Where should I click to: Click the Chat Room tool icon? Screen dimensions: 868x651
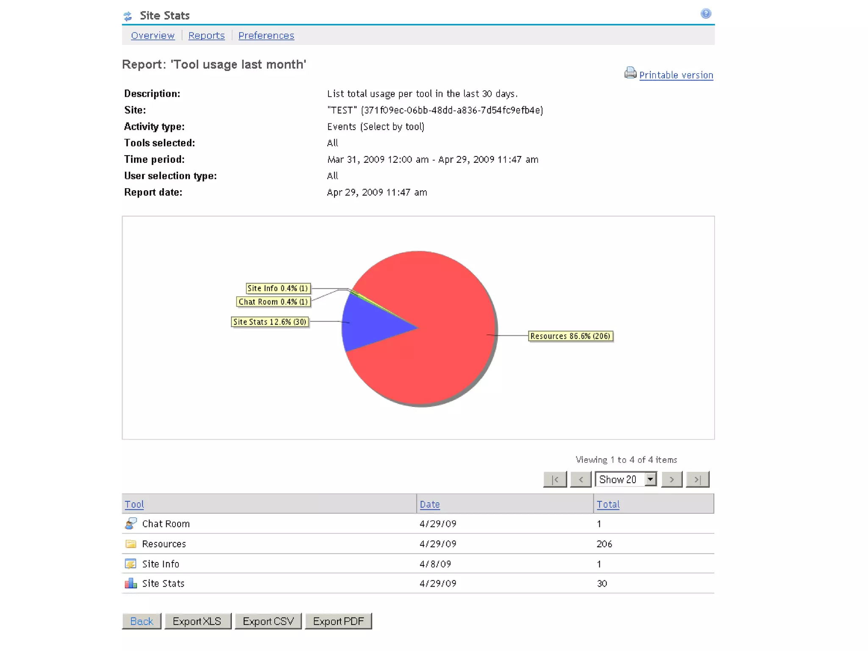[131, 523]
